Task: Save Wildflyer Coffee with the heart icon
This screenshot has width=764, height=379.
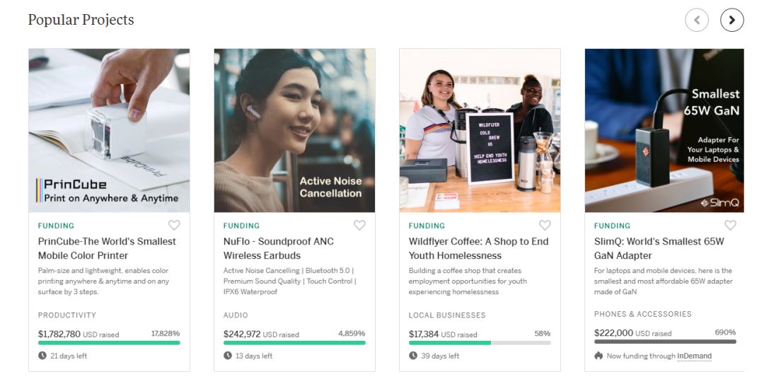Action: pos(545,226)
